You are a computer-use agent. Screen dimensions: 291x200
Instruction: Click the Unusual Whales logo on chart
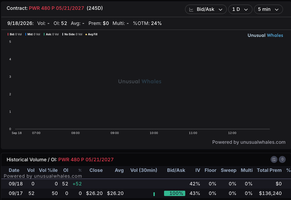(265, 35)
